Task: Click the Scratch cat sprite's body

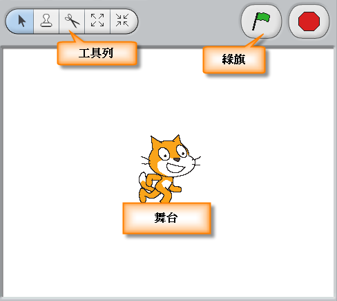Action: pos(164,186)
